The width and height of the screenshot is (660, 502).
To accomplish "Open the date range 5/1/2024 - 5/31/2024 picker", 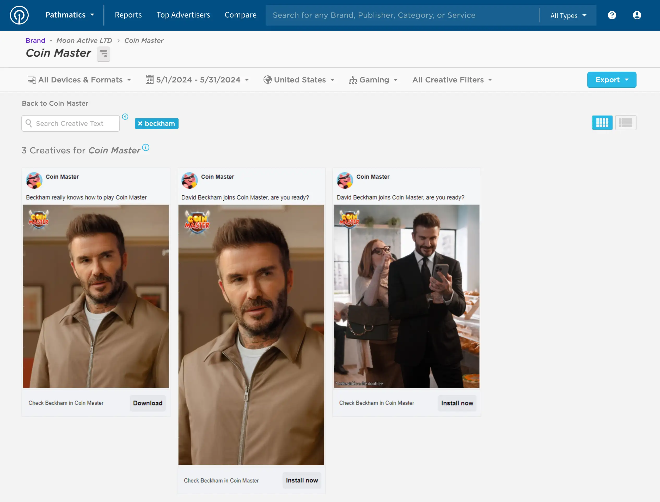I will click(197, 80).
